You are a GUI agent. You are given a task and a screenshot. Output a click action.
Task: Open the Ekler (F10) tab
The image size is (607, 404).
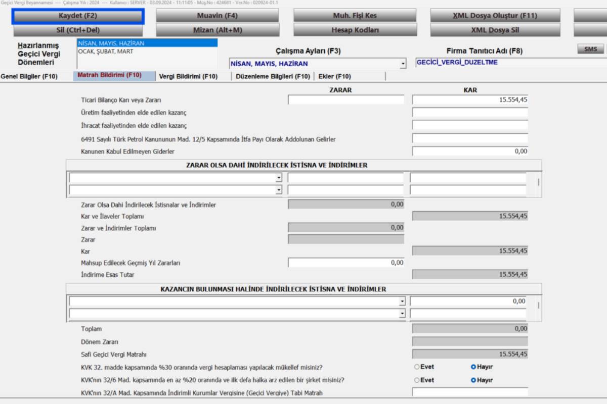(334, 77)
